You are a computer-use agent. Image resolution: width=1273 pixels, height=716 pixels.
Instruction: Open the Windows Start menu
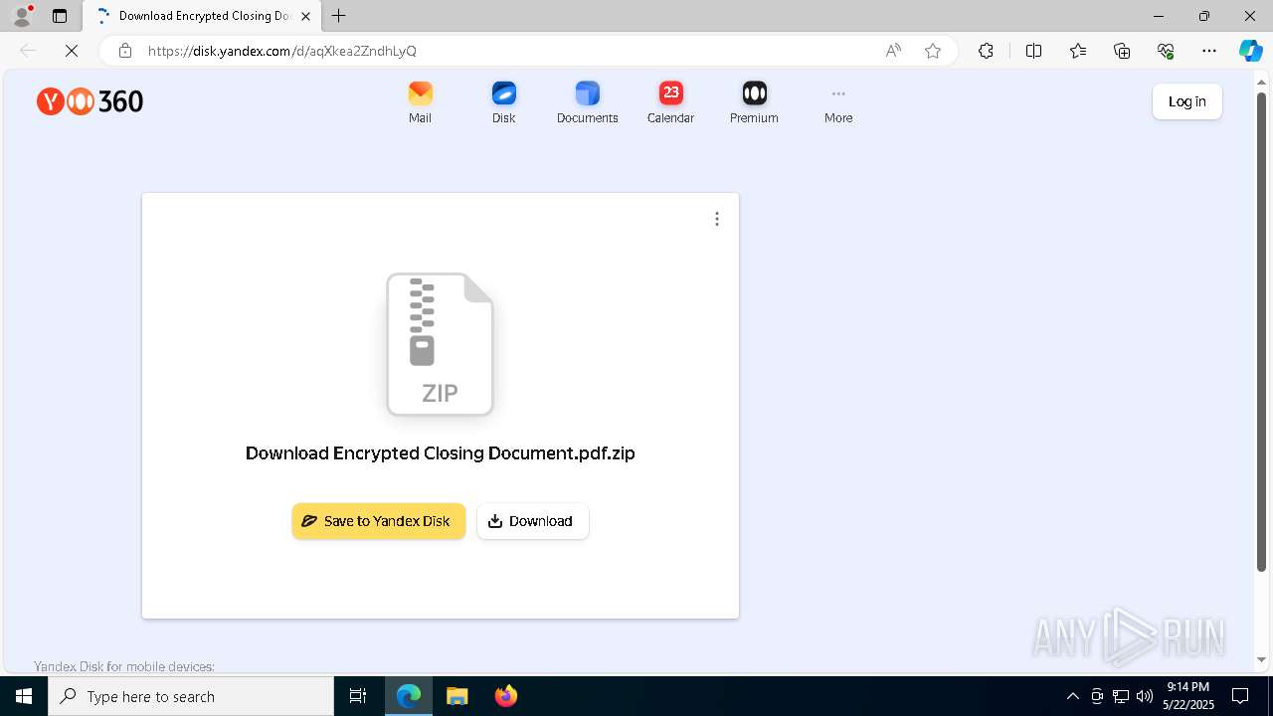(x=24, y=696)
